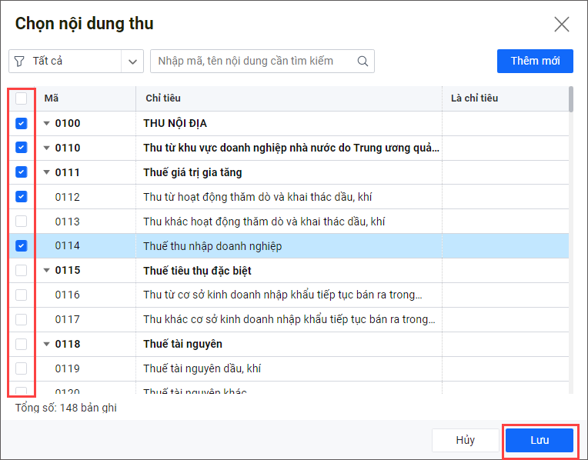Tick the checkbox for row 0116

[x=22, y=295]
